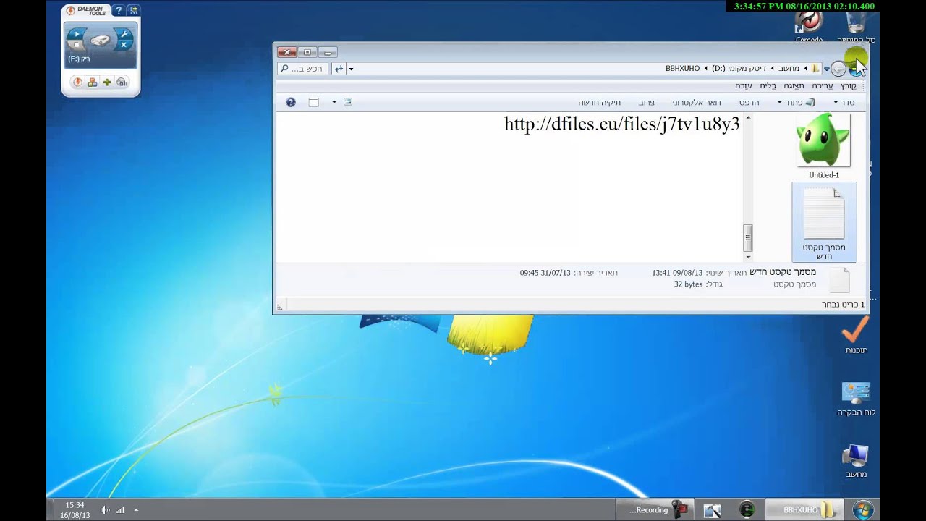Click the הדפס (Print) toolbar button
Screen dimensions: 926x521
click(x=749, y=103)
